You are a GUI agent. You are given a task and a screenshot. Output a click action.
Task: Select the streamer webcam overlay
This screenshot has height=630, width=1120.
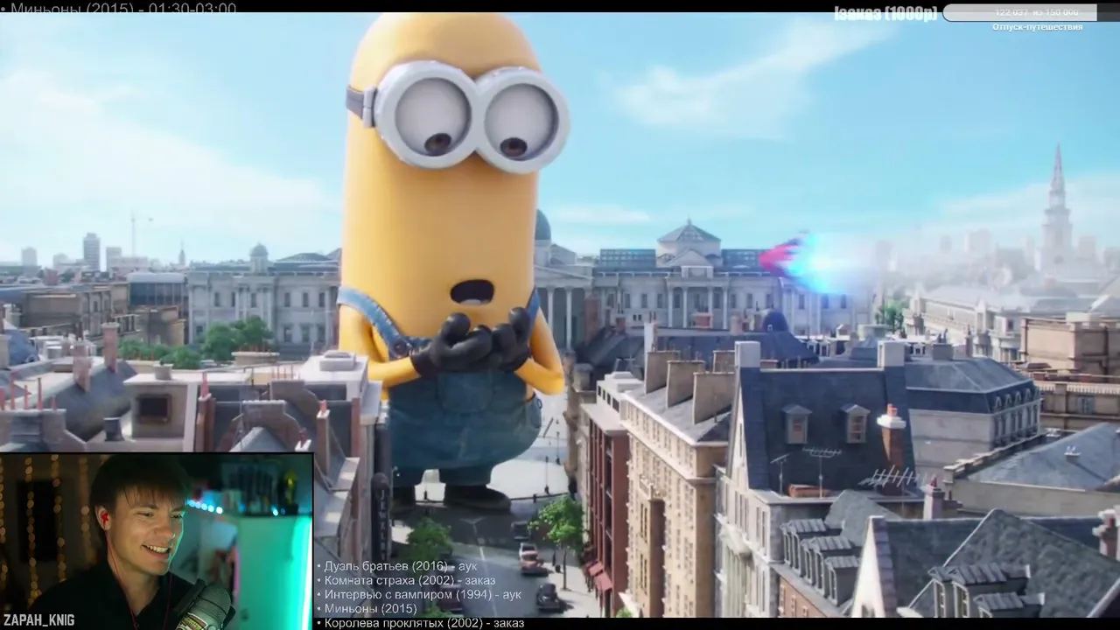click(x=157, y=542)
